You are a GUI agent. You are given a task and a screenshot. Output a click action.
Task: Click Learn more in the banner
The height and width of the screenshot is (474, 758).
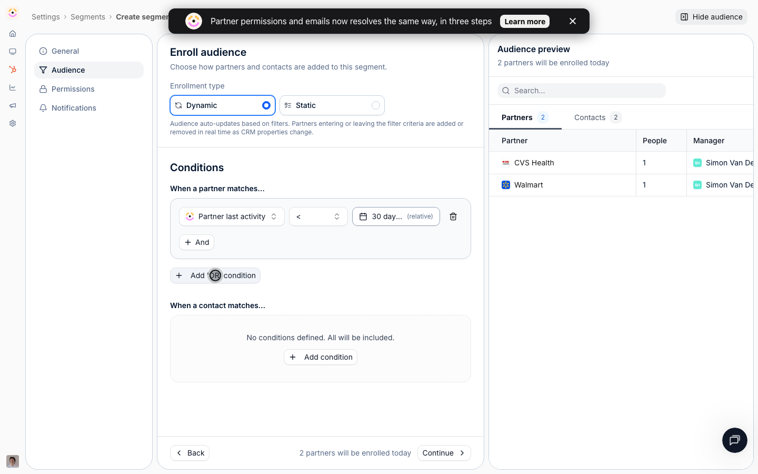[x=525, y=22]
